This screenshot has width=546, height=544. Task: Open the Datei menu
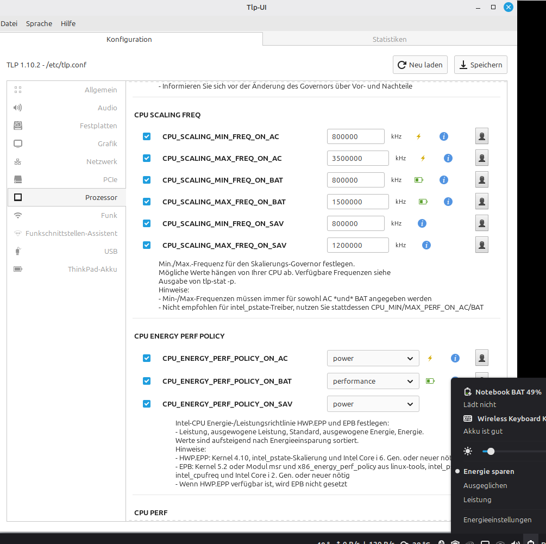pos(9,24)
